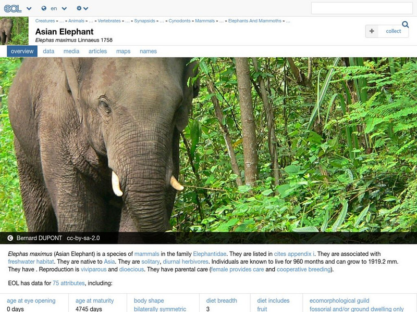Open the names tab
The width and height of the screenshot is (417, 312).
pyautogui.click(x=148, y=51)
